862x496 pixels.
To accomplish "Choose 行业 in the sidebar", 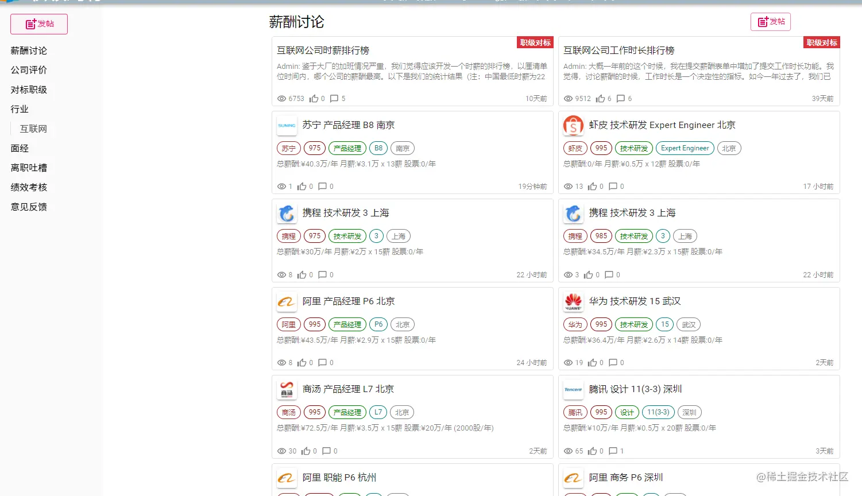I will pos(20,109).
